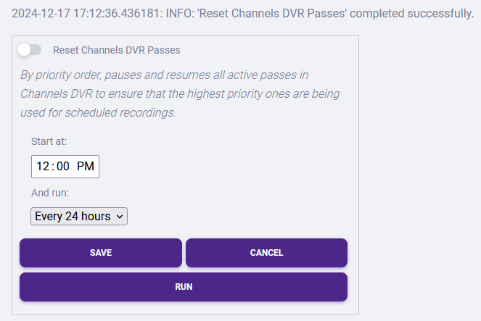Click the 'Channels DVR to ensure' description line

pos(180,93)
